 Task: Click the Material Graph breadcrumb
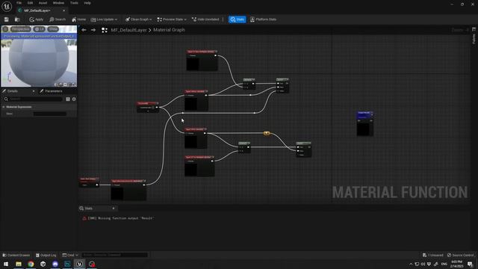(169, 30)
